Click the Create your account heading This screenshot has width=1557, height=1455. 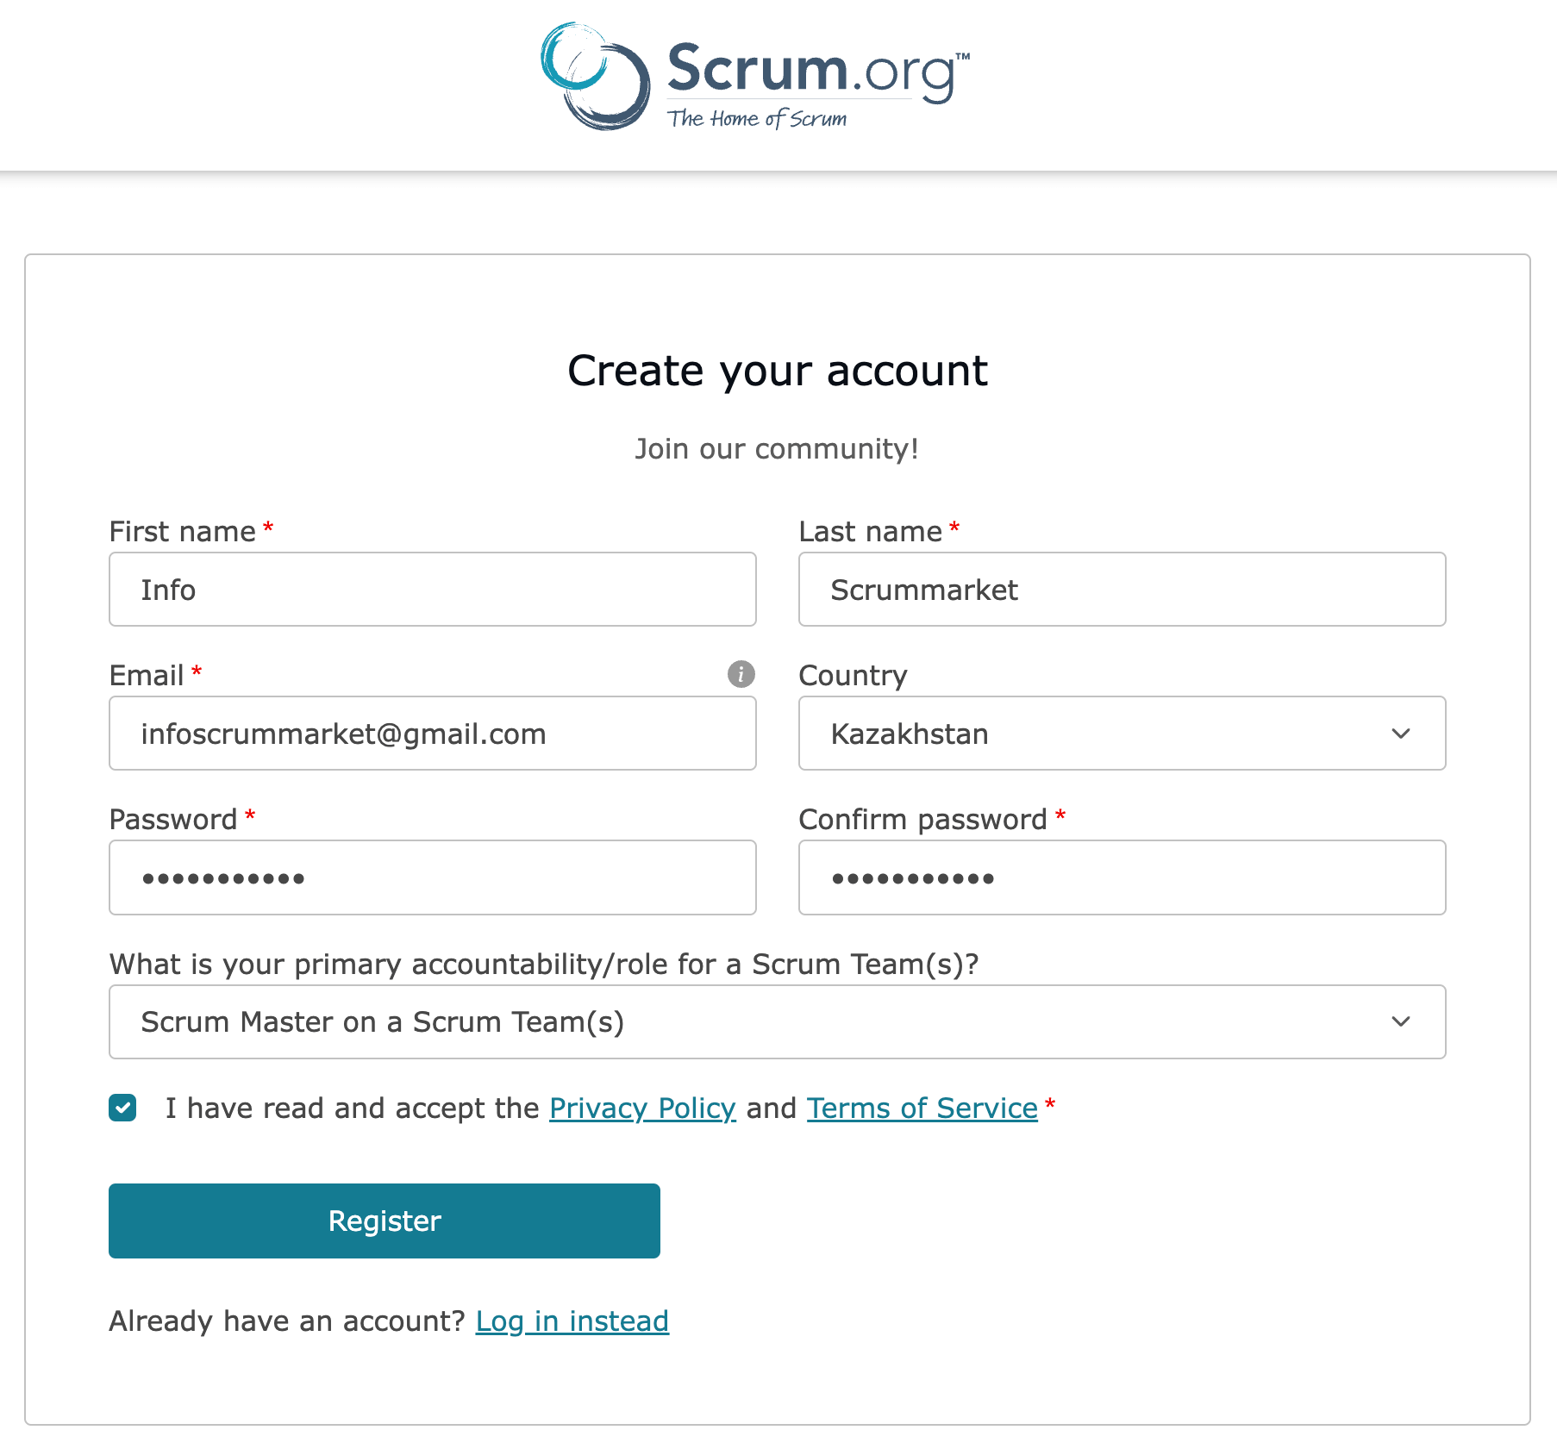[778, 372]
